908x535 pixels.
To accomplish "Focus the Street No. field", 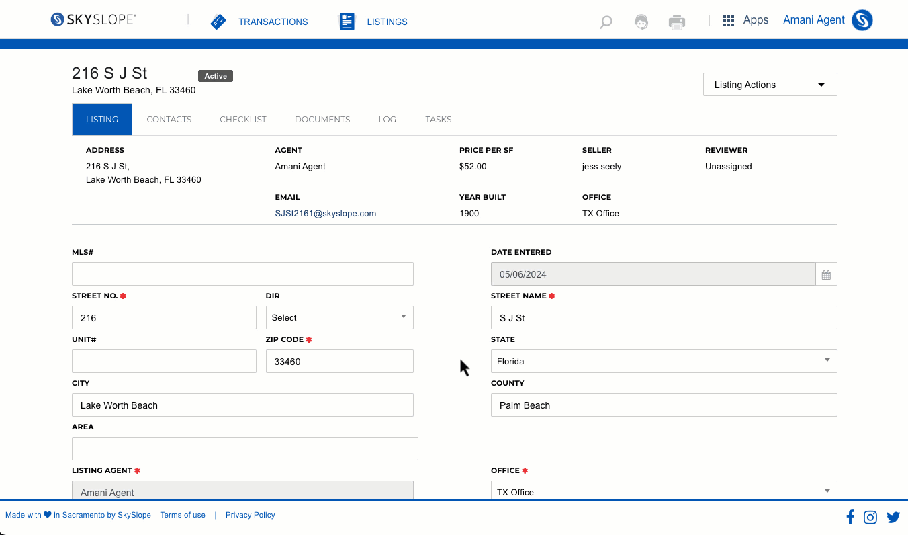I will point(164,317).
